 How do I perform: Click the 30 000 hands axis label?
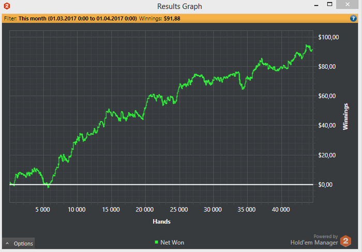point(213,210)
